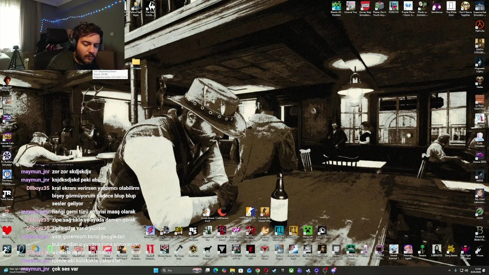Image resolution: width=489 pixels, height=275 pixels.
Task: Open the Hogwarts Legacy shortcut
Action: point(480,65)
